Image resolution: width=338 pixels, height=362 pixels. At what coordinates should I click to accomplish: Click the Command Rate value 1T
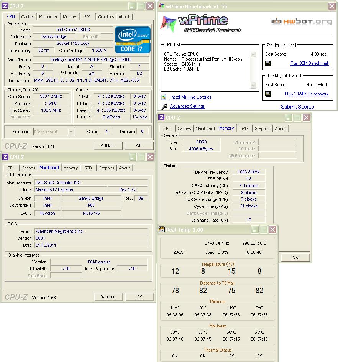coord(249,220)
